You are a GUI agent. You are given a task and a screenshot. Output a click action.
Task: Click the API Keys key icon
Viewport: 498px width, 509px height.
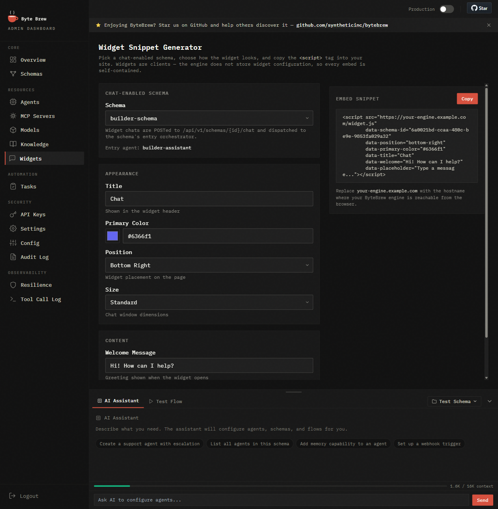click(x=13, y=214)
